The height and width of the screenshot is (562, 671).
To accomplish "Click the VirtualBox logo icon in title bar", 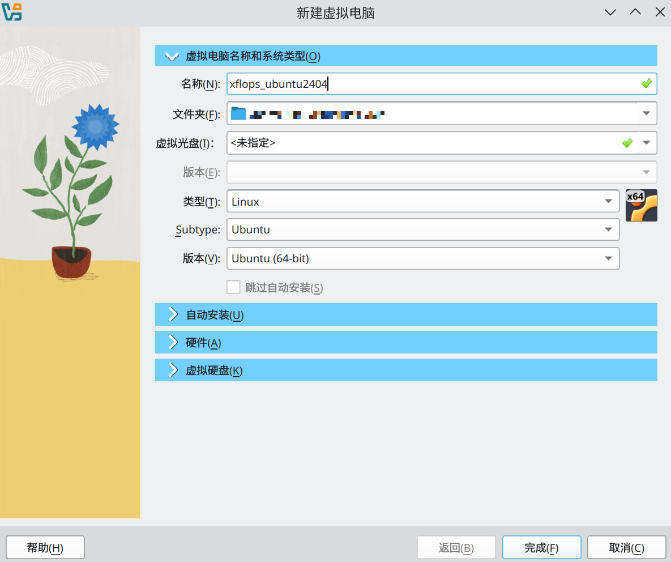I will pyautogui.click(x=11, y=12).
